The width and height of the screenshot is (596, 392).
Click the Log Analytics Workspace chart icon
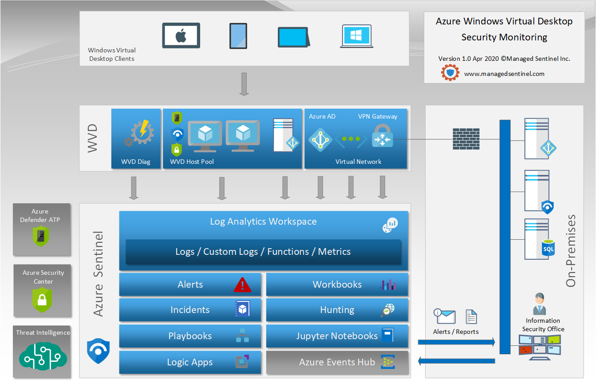coord(391,225)
